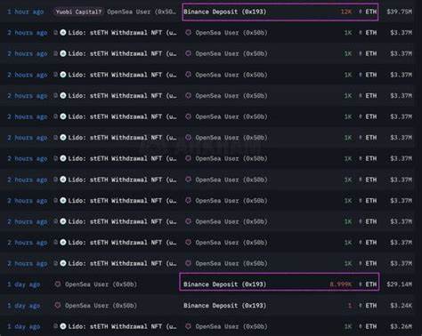Click the 8.999K ETH amount
The width and height of the screenshot is (422, 336).
(341, 284)
